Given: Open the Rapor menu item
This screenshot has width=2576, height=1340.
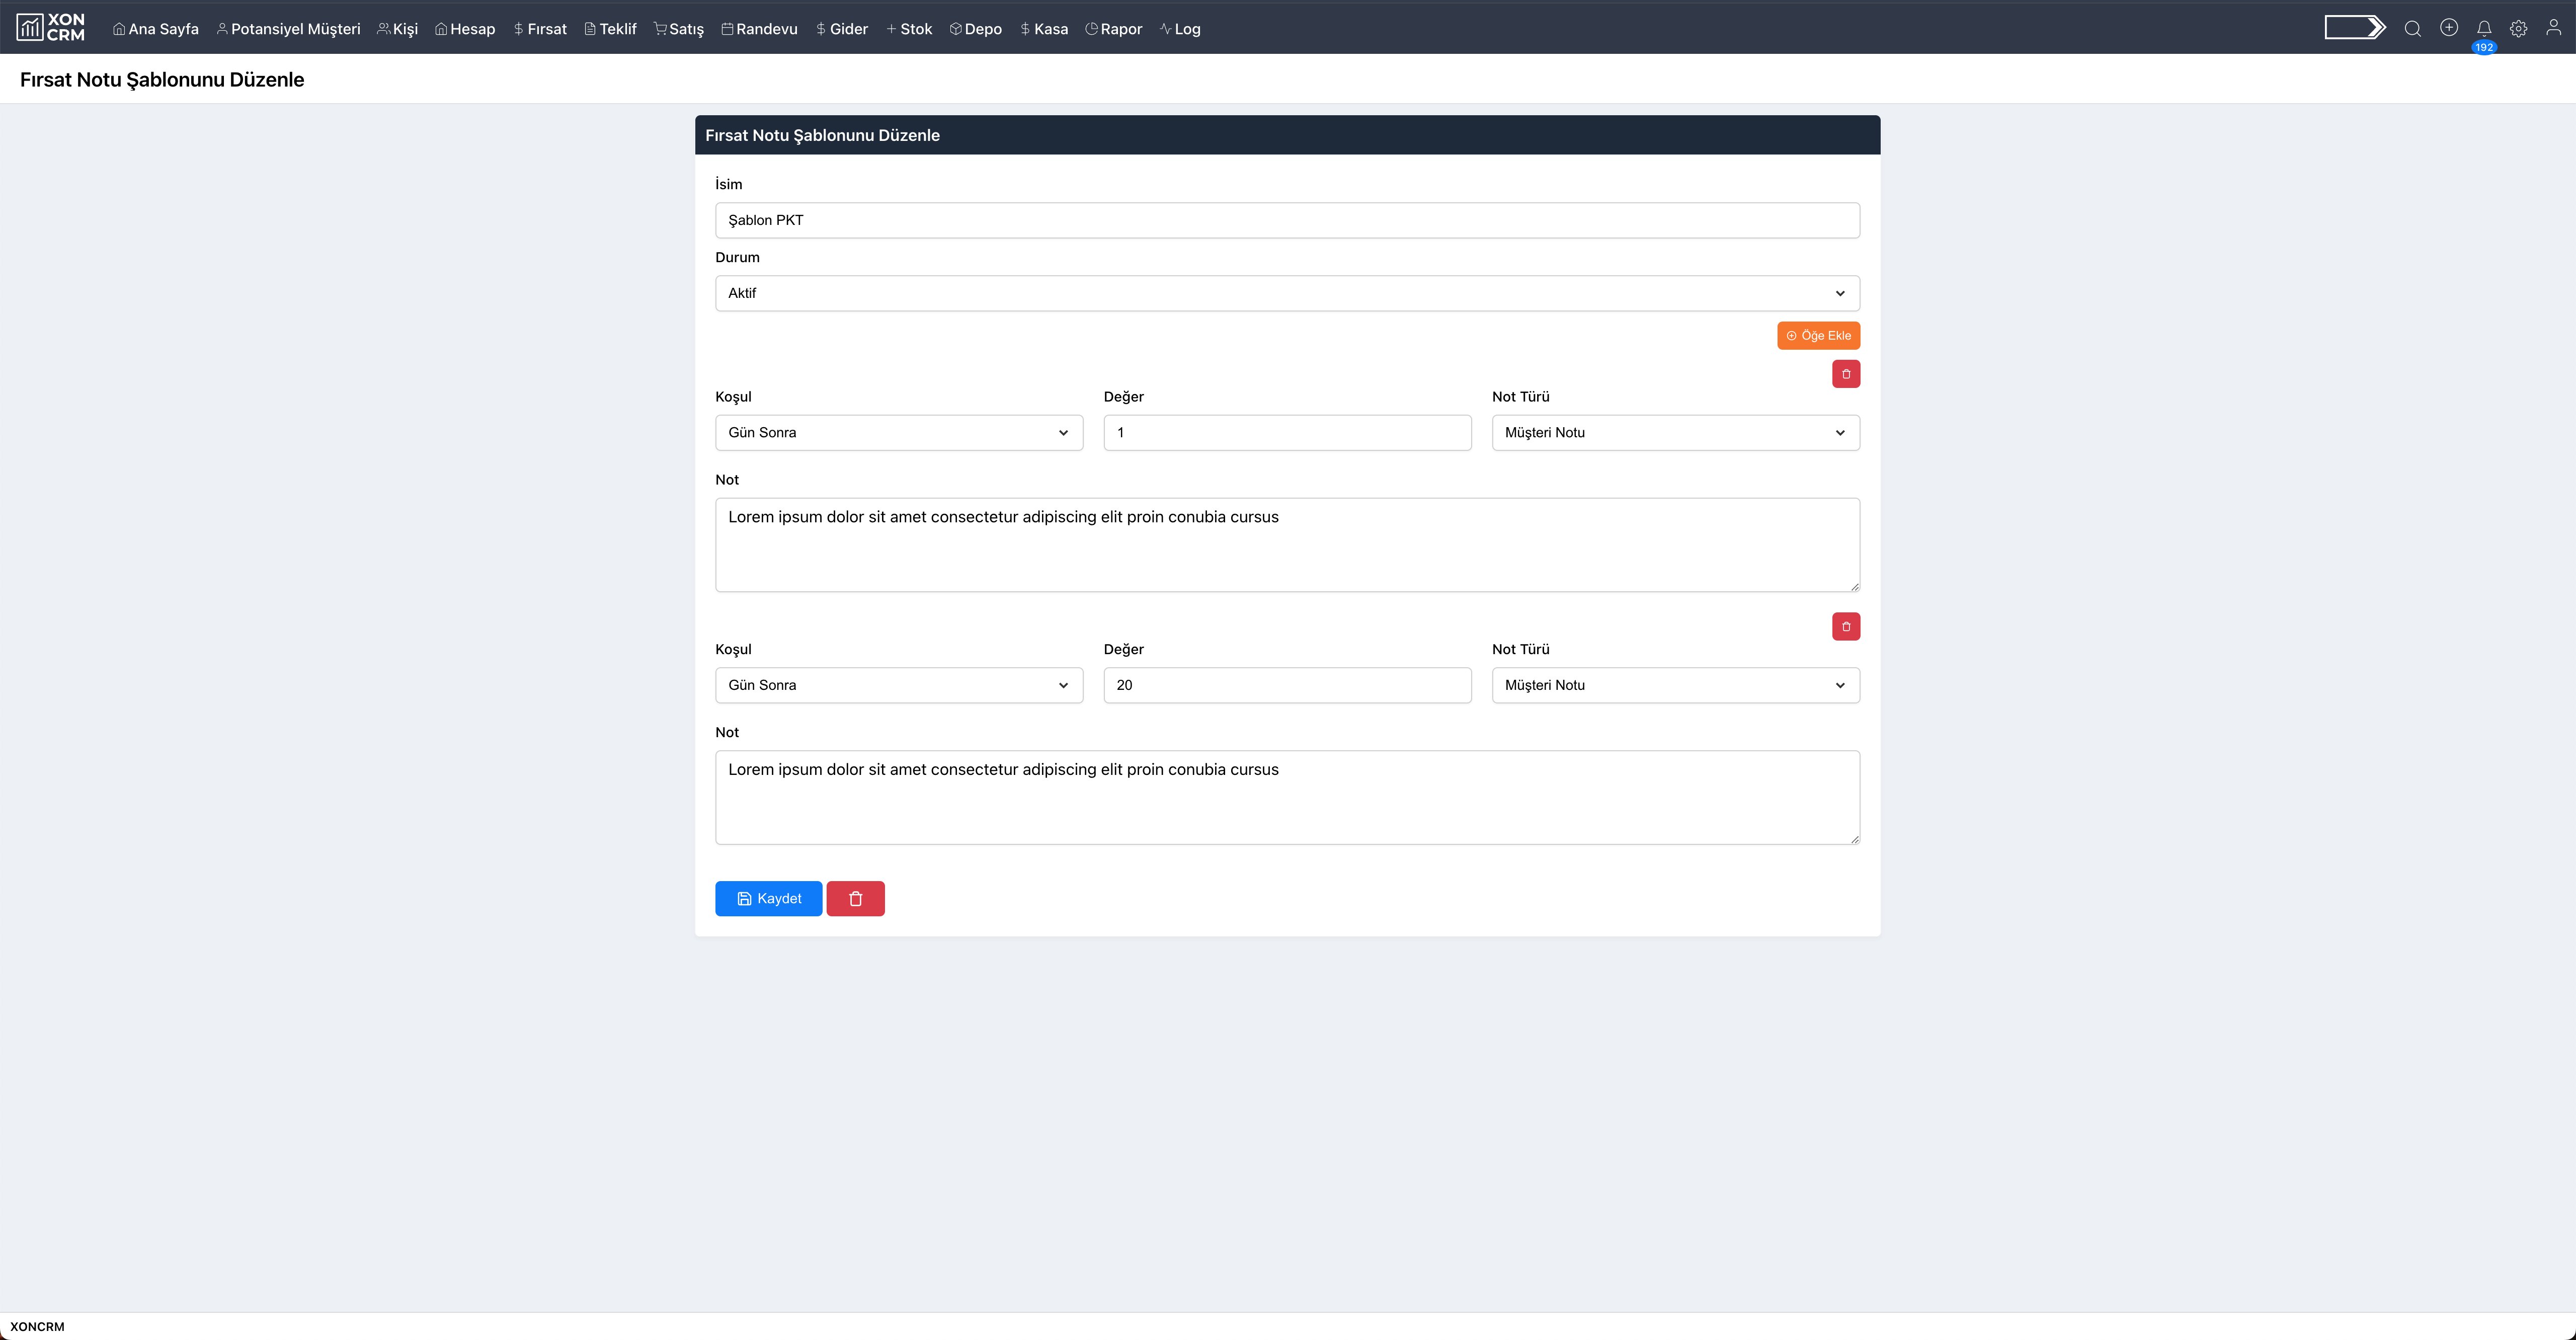Looking at the screenshot, I should 1113,29.
